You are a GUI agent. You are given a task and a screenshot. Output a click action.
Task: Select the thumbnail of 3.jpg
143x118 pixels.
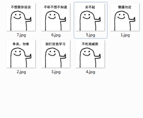tap(55, 54)
